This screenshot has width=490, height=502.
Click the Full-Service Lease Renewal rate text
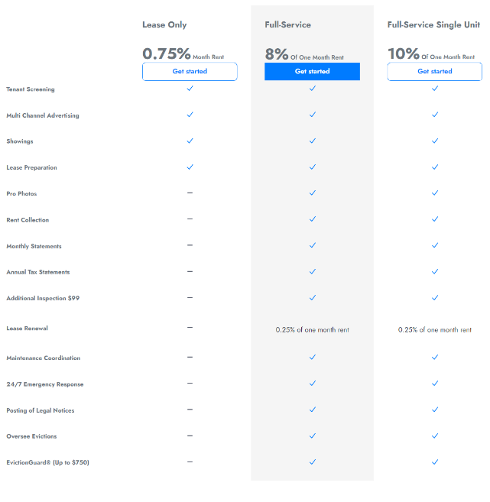[312, 330]
